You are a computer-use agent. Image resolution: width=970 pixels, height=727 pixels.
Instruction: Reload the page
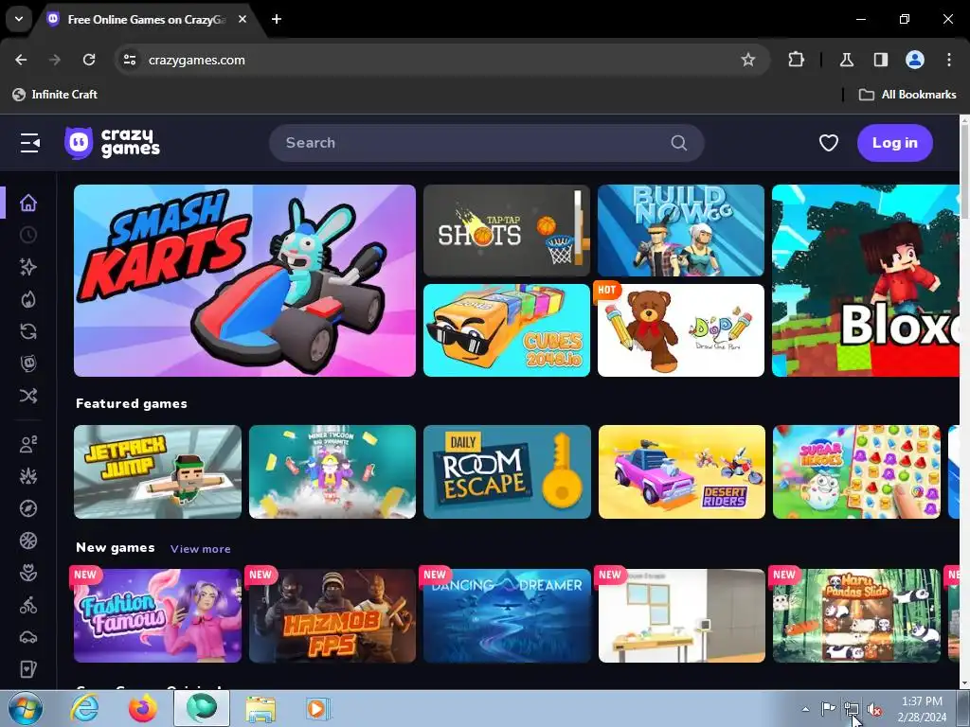click(x=89, y=60)
